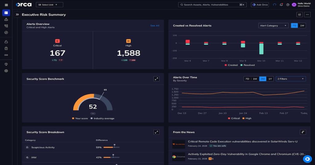The image size is (315, 165).
Task: Click the 43% difference value
Action: point(99,157)
